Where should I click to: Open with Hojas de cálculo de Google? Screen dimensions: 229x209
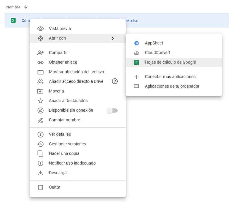point(174,62)
